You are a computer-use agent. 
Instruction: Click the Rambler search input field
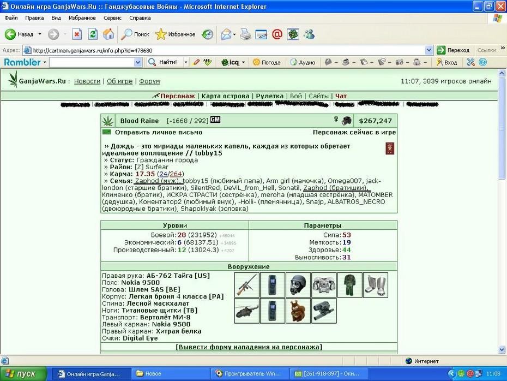click(x=92, y=62)
